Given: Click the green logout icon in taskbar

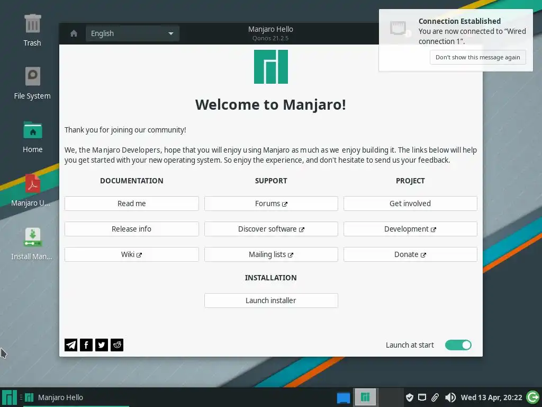Looking at the screenshot, I should (x=532, y=397).
